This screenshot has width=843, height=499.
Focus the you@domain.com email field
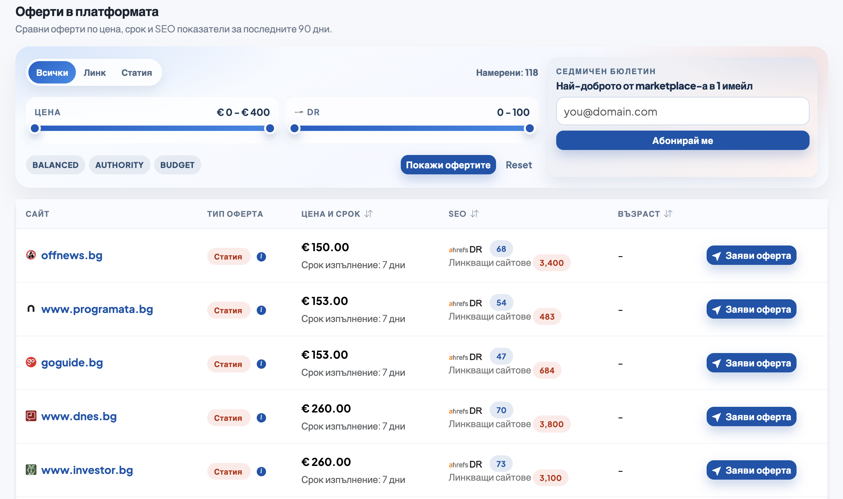pyautogui.click(x=683, y=111)
